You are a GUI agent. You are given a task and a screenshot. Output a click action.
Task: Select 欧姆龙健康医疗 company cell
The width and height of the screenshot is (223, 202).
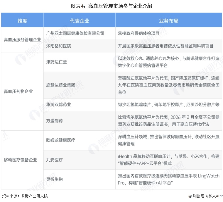click(80, 140)
